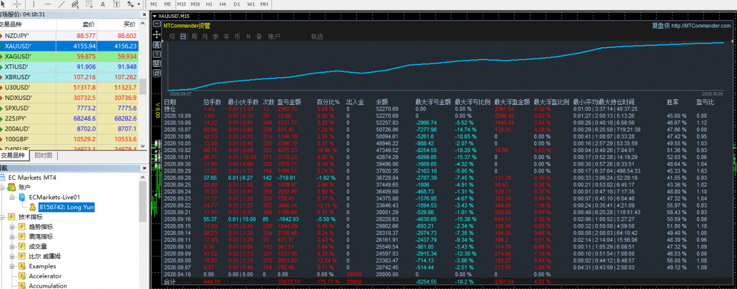Viewport: 737px width, 289px height.
Task: Open the XAUUSD,M15 chart title dropdown
Action: [155, 16]
